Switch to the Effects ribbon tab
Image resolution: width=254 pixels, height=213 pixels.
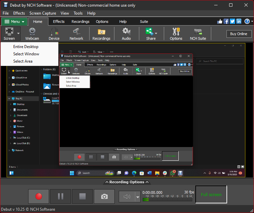pyautogui.click(x=59, y=22)
